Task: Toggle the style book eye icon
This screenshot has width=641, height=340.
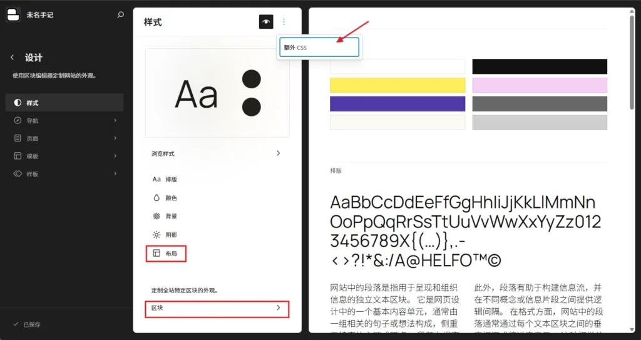Action: coord(266,22)
